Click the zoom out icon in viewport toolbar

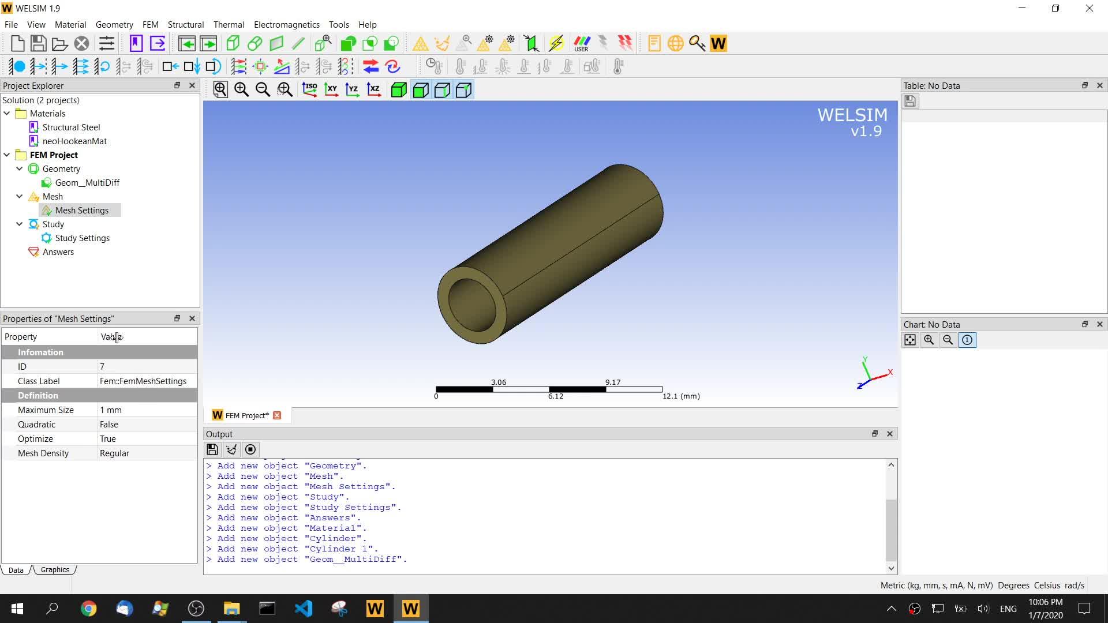click(x=263, y=89)
